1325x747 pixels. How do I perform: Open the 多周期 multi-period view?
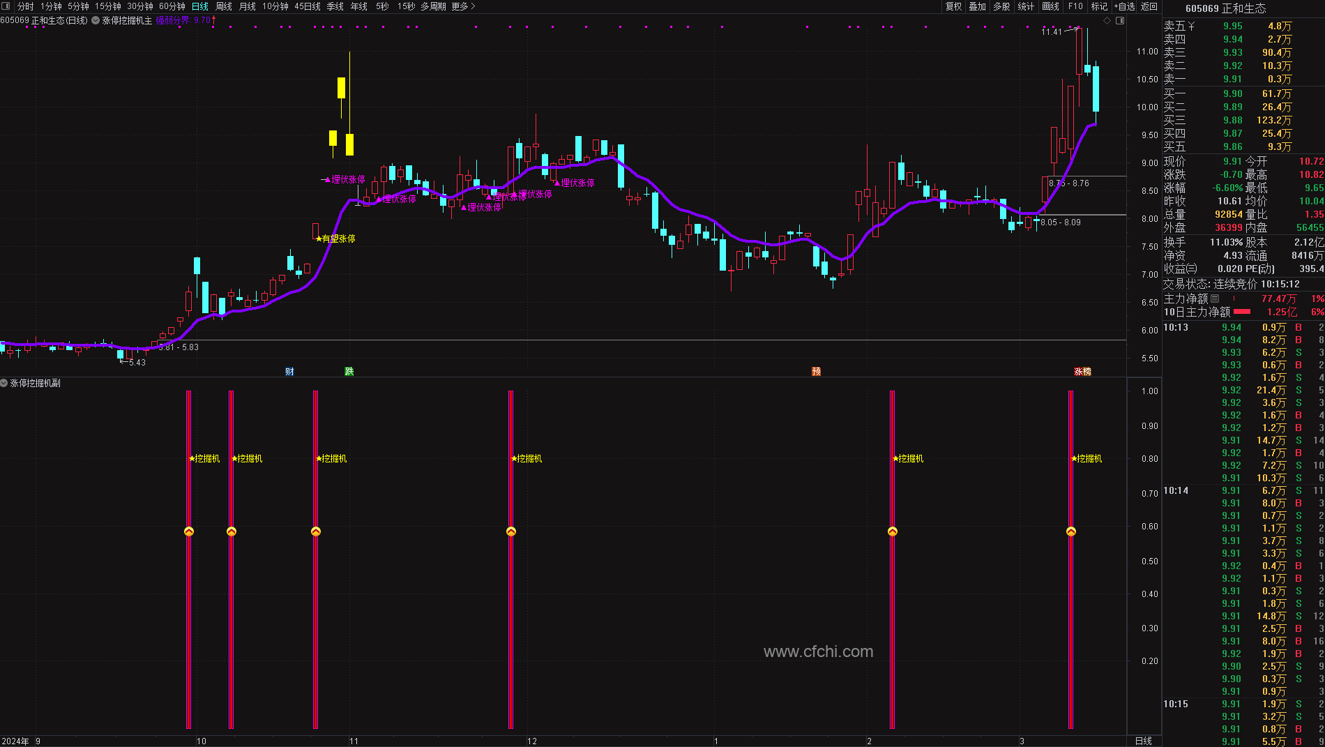(x=433, y=6)
